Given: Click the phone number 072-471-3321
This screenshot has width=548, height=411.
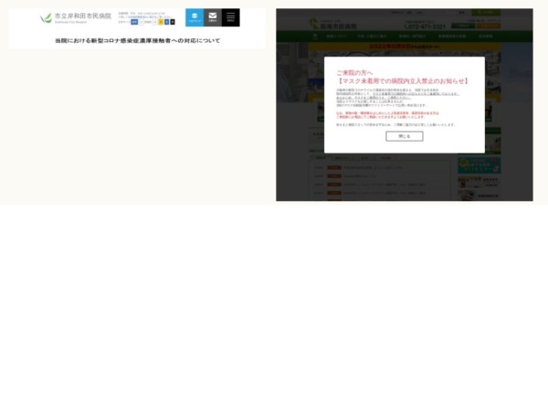Looking at the screenshot, I should click(425, 26).
